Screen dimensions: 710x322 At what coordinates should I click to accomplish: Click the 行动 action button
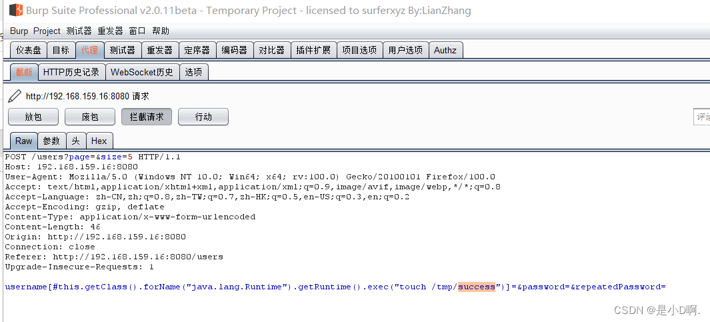203,117
